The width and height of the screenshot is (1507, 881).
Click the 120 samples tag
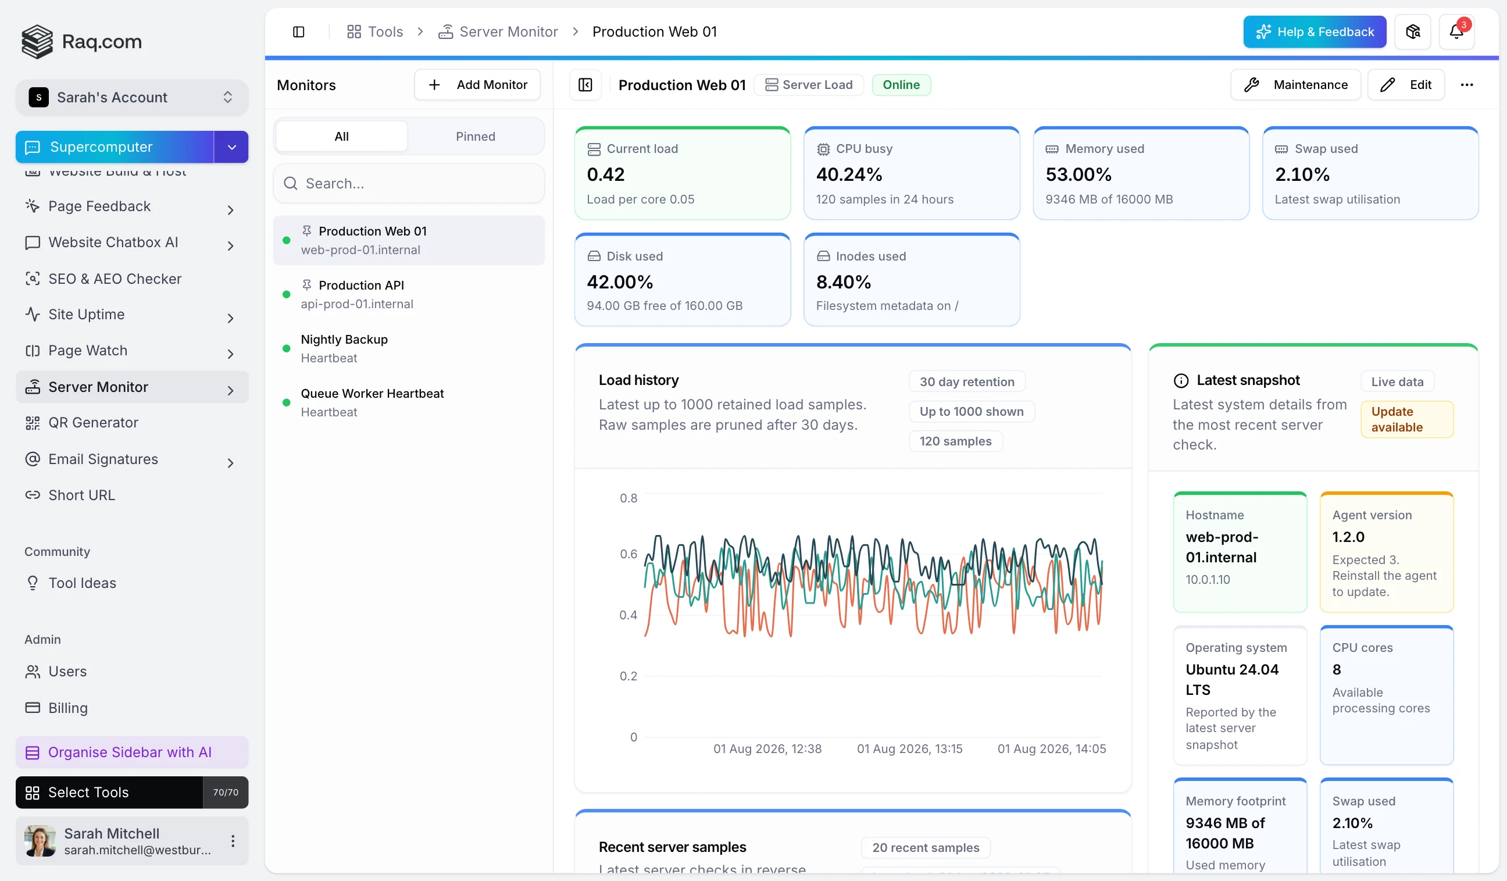[x=956, y=441]
